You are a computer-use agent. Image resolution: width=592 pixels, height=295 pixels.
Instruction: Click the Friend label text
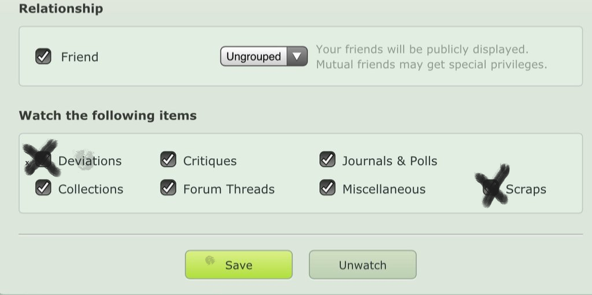pyautogui.click(x=80, y=57)
